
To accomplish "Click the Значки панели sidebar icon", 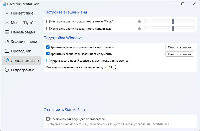I will click(x=7, y=41).
